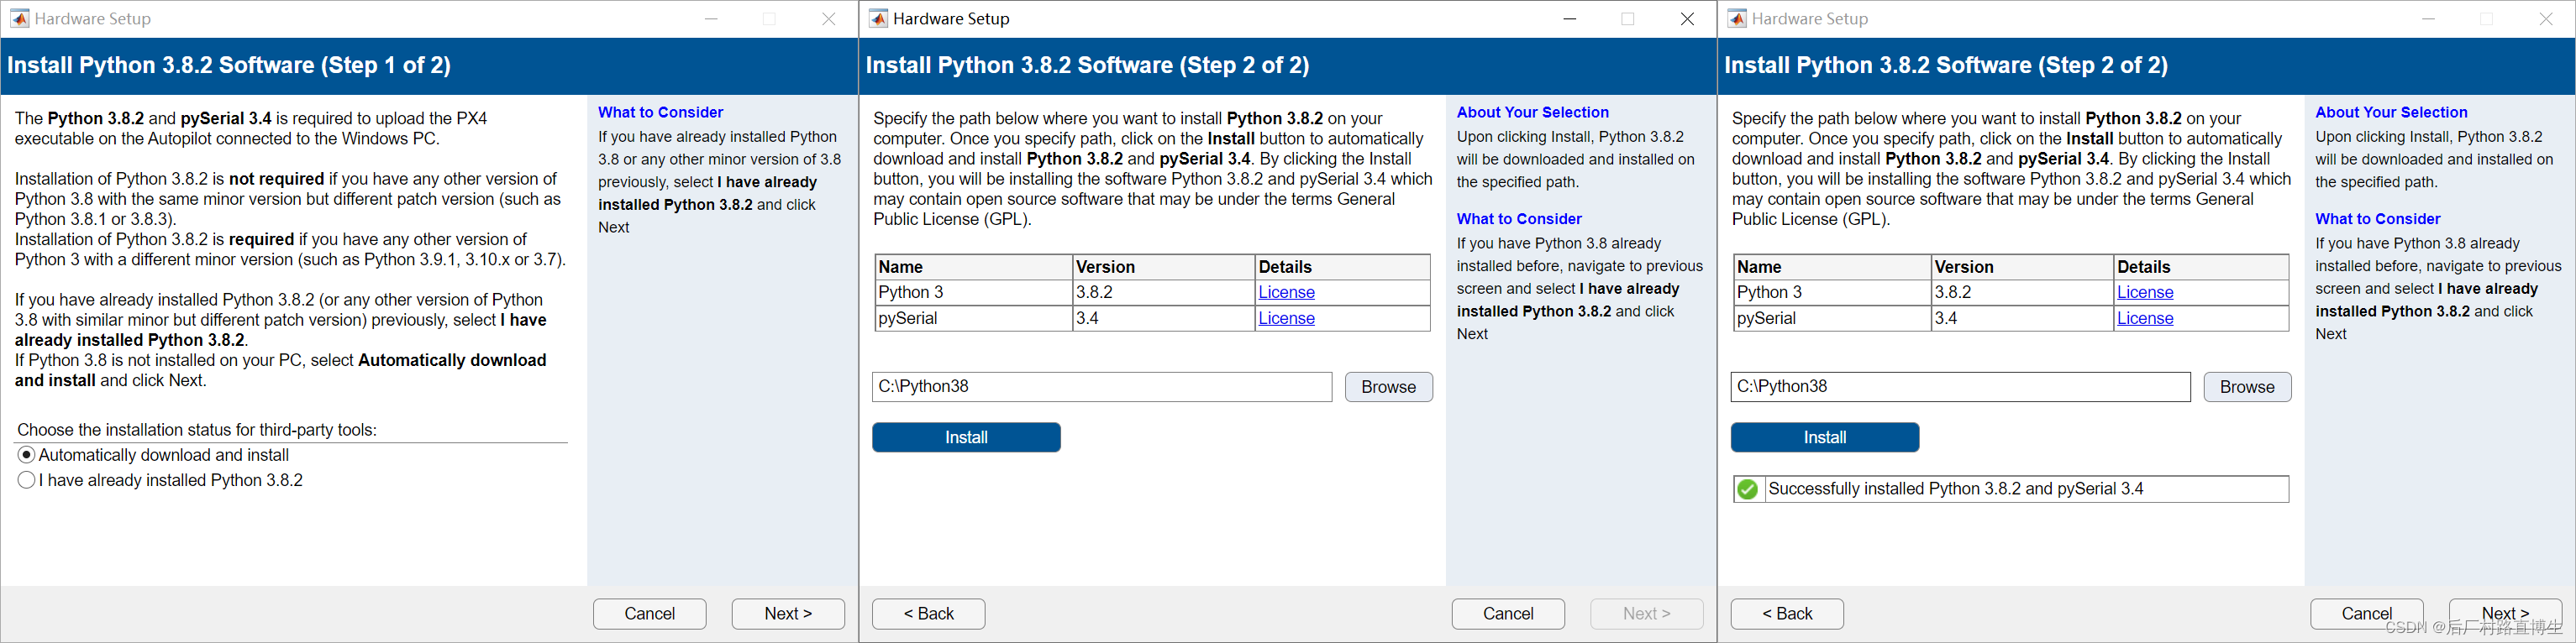Click the C:\Python38 path field, window without success message
This screenshot has width=2576, height=643.
pyautogui.click(x=1102, y=388)
